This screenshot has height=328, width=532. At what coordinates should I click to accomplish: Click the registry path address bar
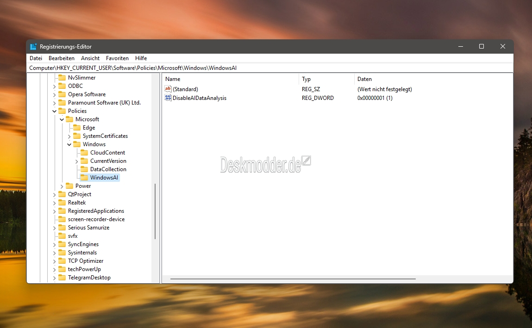click(x=270, y=68)
